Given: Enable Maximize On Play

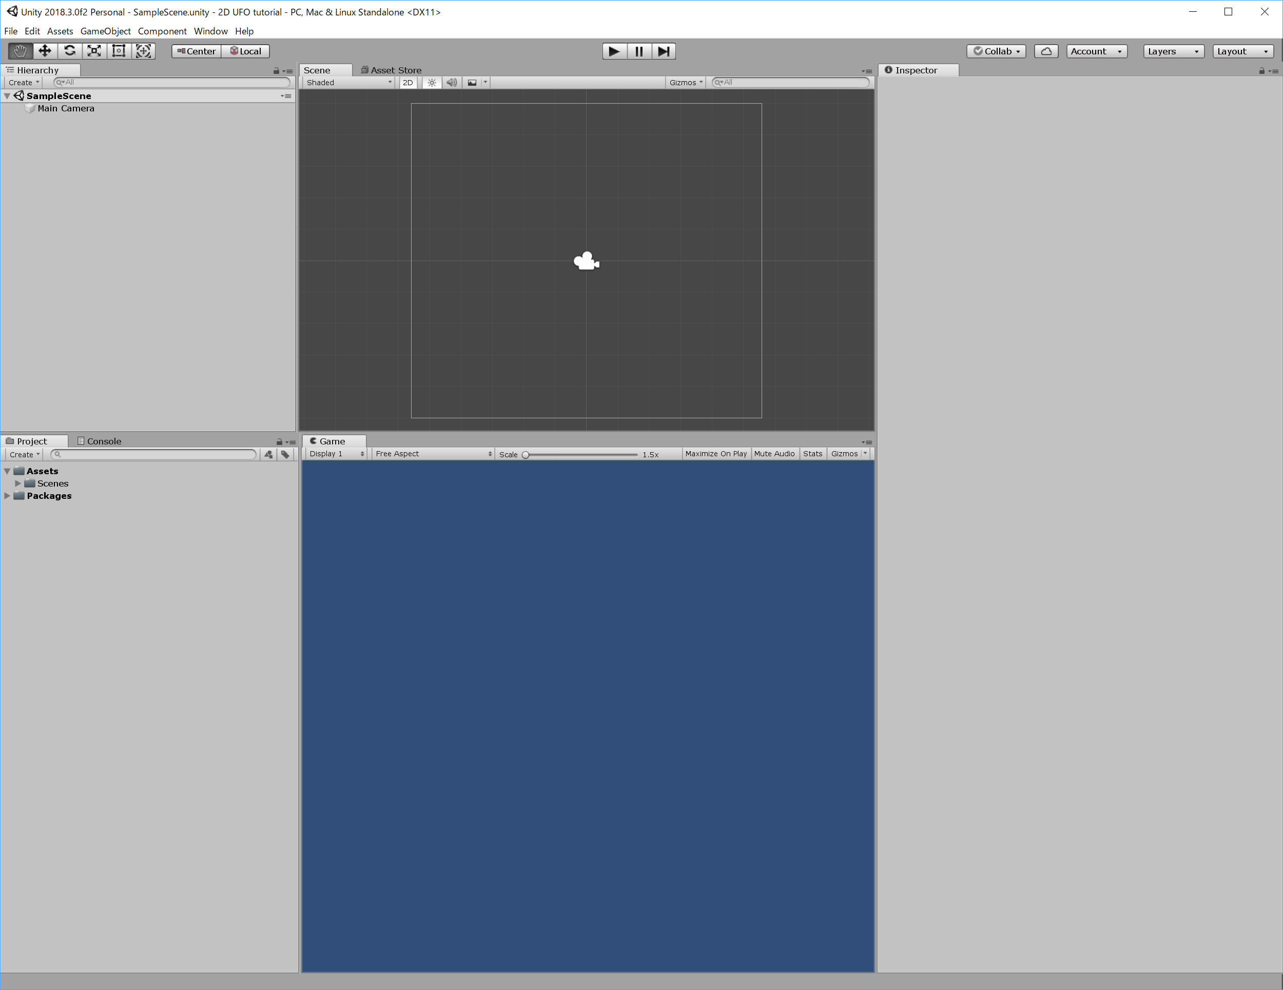Looking at the screenshot, I should [x=715, y=454].
